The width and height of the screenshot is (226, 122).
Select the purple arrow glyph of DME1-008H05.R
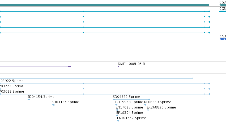tap(118, 67)
